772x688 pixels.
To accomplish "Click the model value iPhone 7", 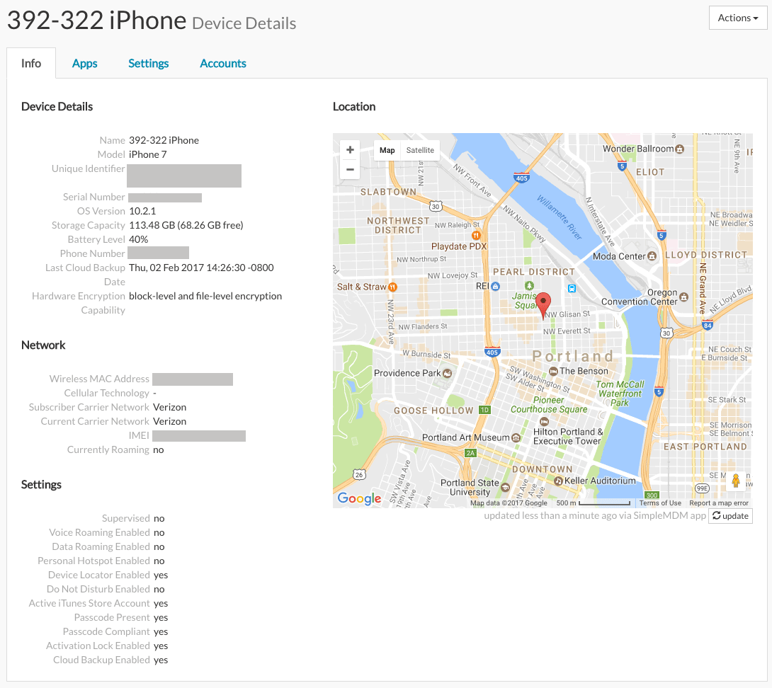I will click(148, 154).
